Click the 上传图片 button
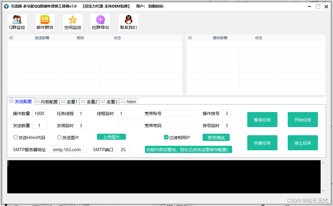Viewport: 333px width, 206px height. click(111, 137)
